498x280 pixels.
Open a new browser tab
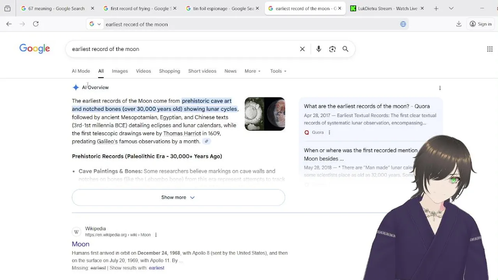[x=436, y=8]
